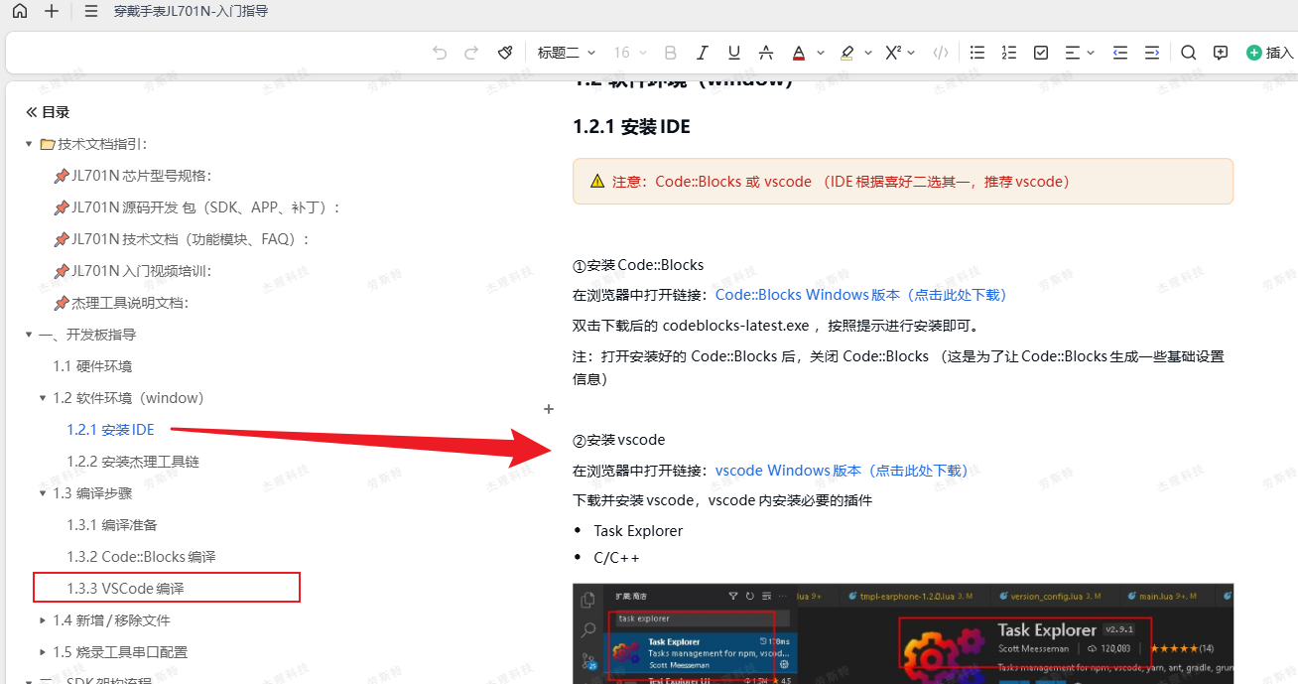Select 1.3.3 VSCode 编译 in outline
The image size is (1298, 684).
tap(125, 589)
